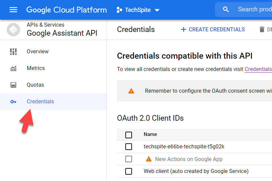
Task: Click the Overview dashboard icon
Action: tap(13, 51)
